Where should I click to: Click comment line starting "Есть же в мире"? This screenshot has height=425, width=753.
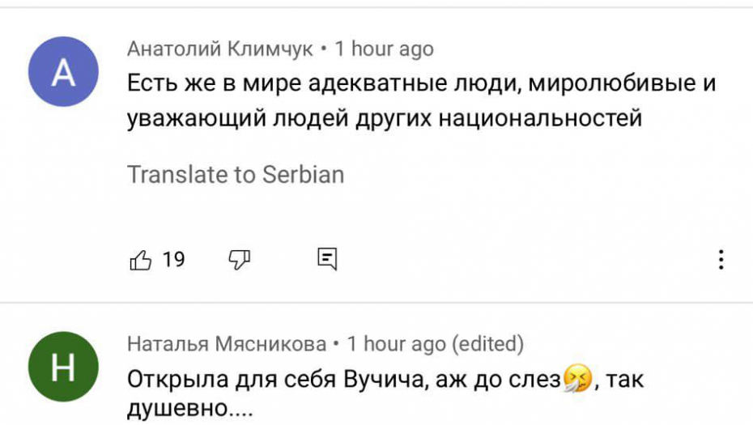click(421, 83)
